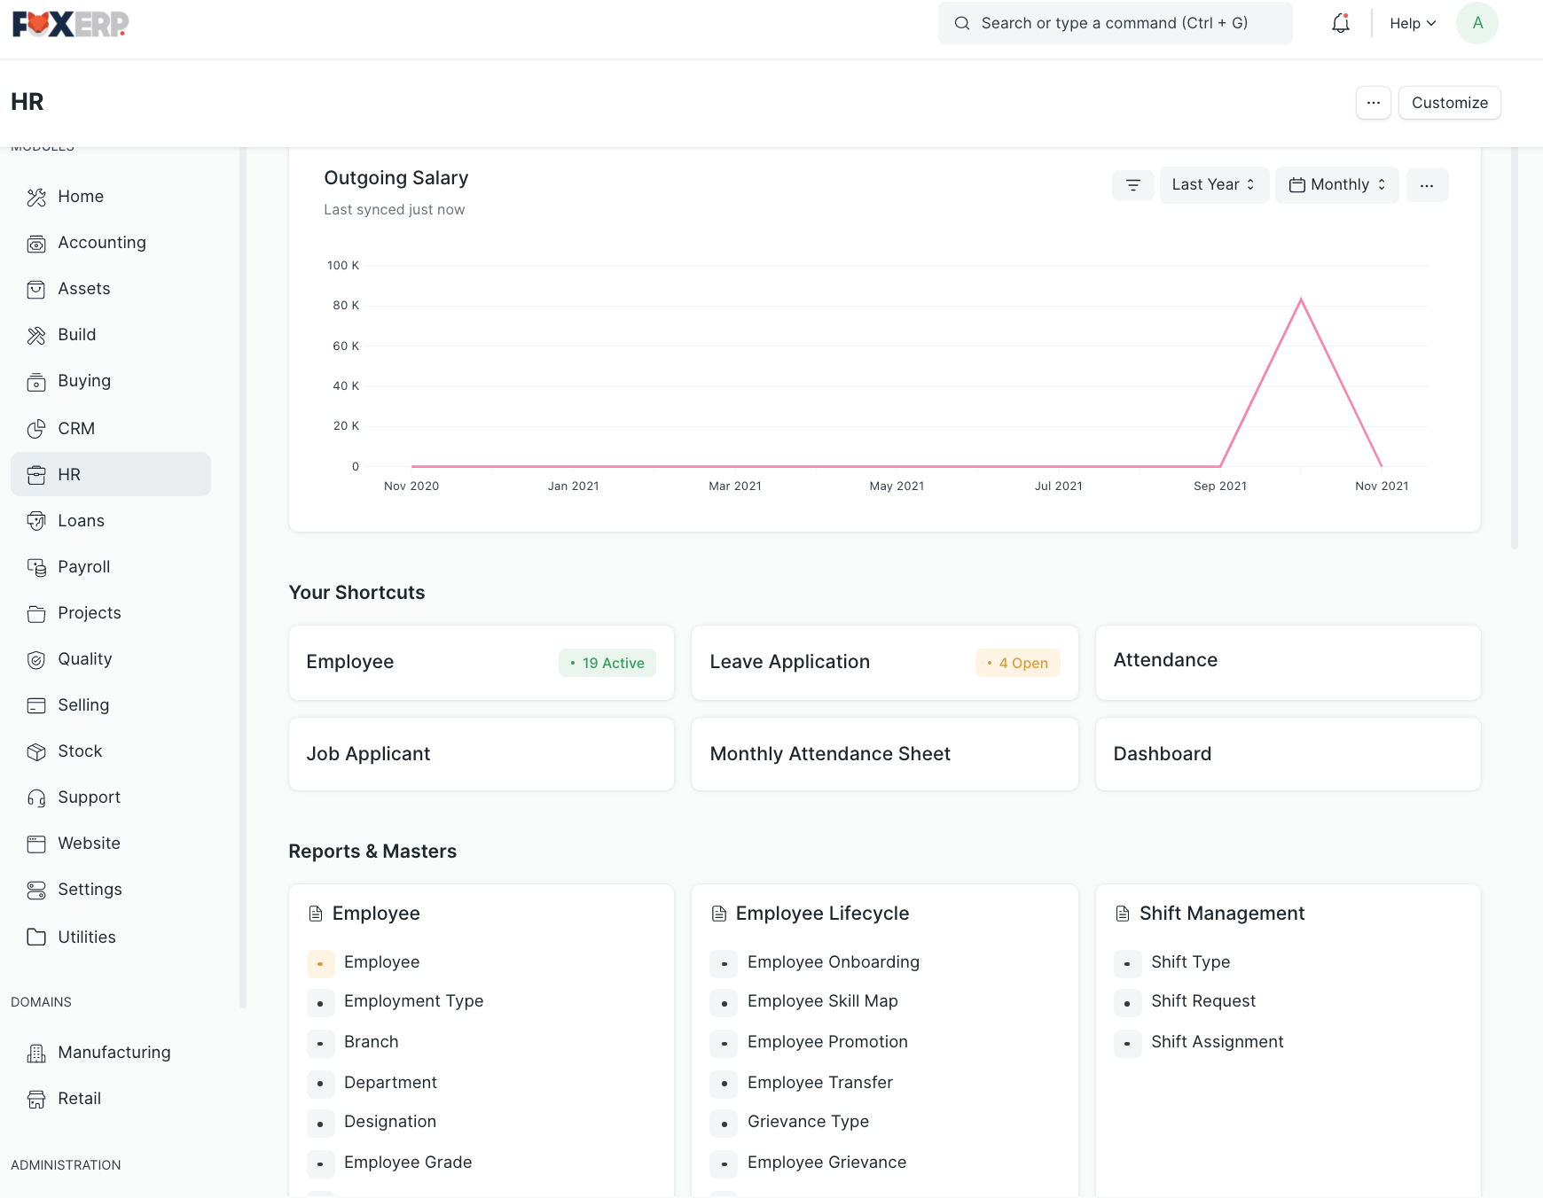This screenshot has width=1543, height=1198.
Task: Open the chart filter icon
Action: [1133, 185]
